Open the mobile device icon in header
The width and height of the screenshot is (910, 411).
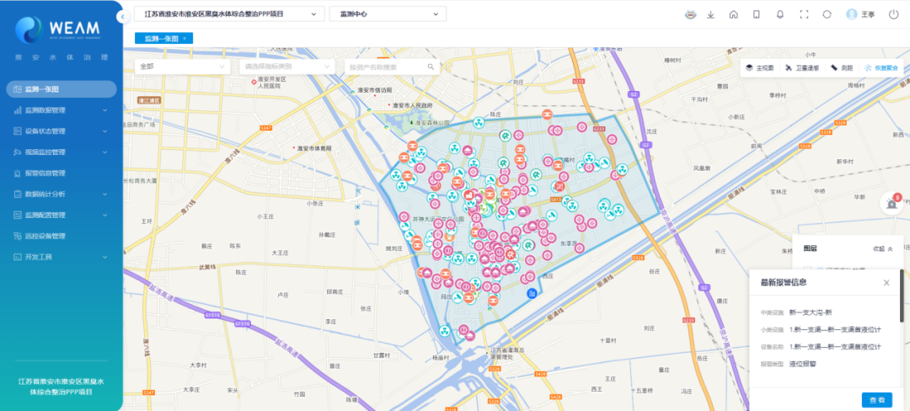click(x=757, y=14)
